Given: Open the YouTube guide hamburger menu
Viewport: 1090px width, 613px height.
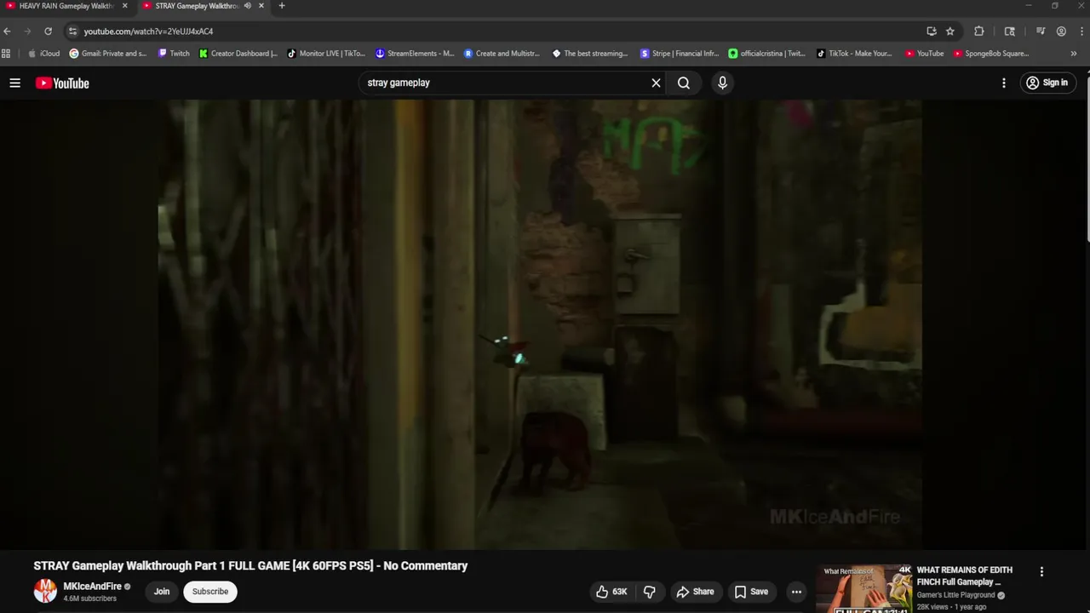Looking at the screenshot, I should (14, 83).
